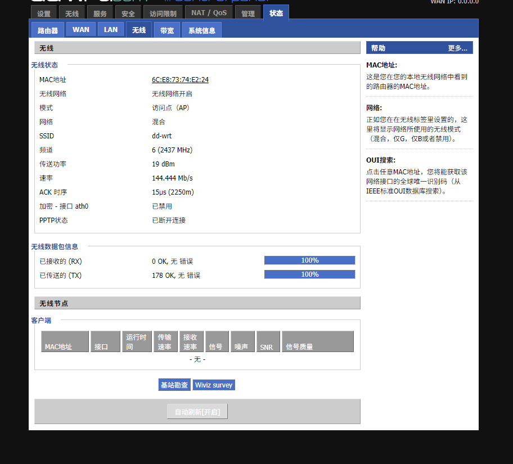513x464 pixels.
Task: Switch to the 路由器 status sub-tab
Action: (x=47, y=30)
